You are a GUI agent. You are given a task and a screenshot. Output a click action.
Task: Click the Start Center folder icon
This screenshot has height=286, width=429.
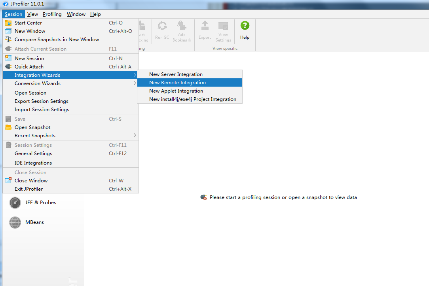[x=8, y=23]
